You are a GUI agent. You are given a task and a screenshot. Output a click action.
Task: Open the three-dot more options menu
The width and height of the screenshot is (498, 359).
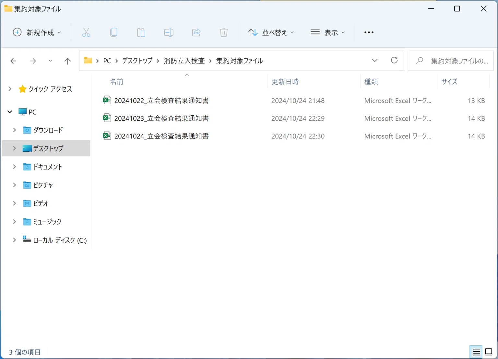pos(369,32)
